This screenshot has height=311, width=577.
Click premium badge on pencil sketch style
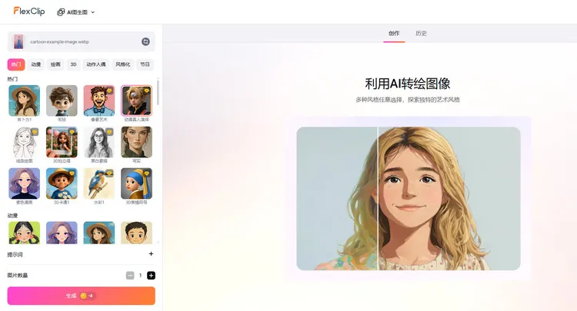pyautogui.click(x=109, y=132)
